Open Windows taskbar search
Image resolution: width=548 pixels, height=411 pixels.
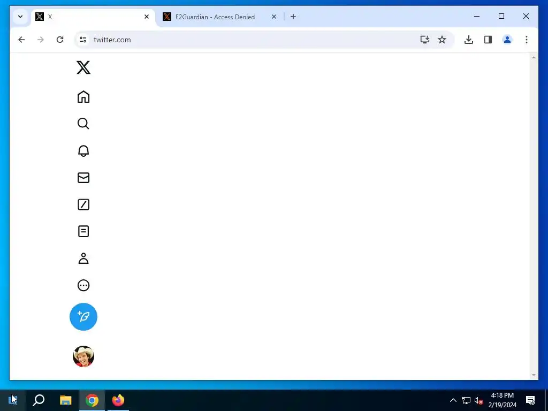coord(39,400)
